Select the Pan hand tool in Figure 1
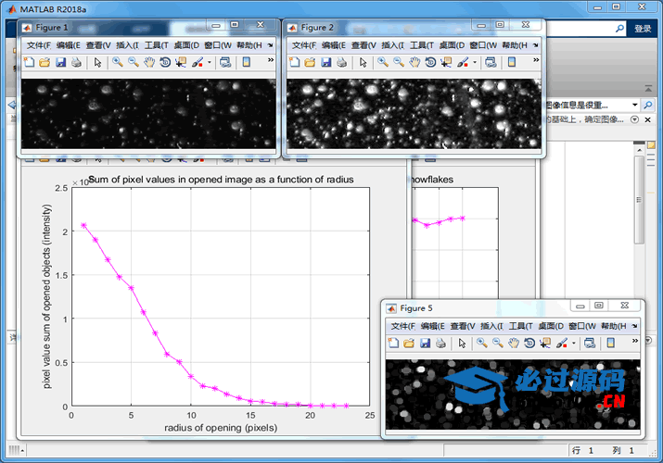Screen dimensions: 663x463 point(150,62)
